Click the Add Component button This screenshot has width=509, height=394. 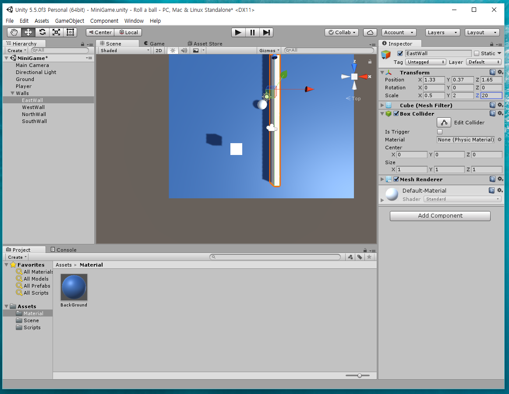[x=440, y=216]
